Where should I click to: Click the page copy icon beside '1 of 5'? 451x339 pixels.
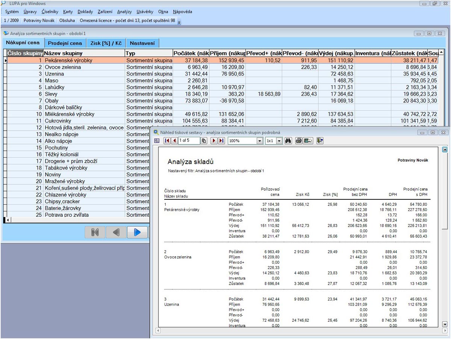[x=204, y=140]
